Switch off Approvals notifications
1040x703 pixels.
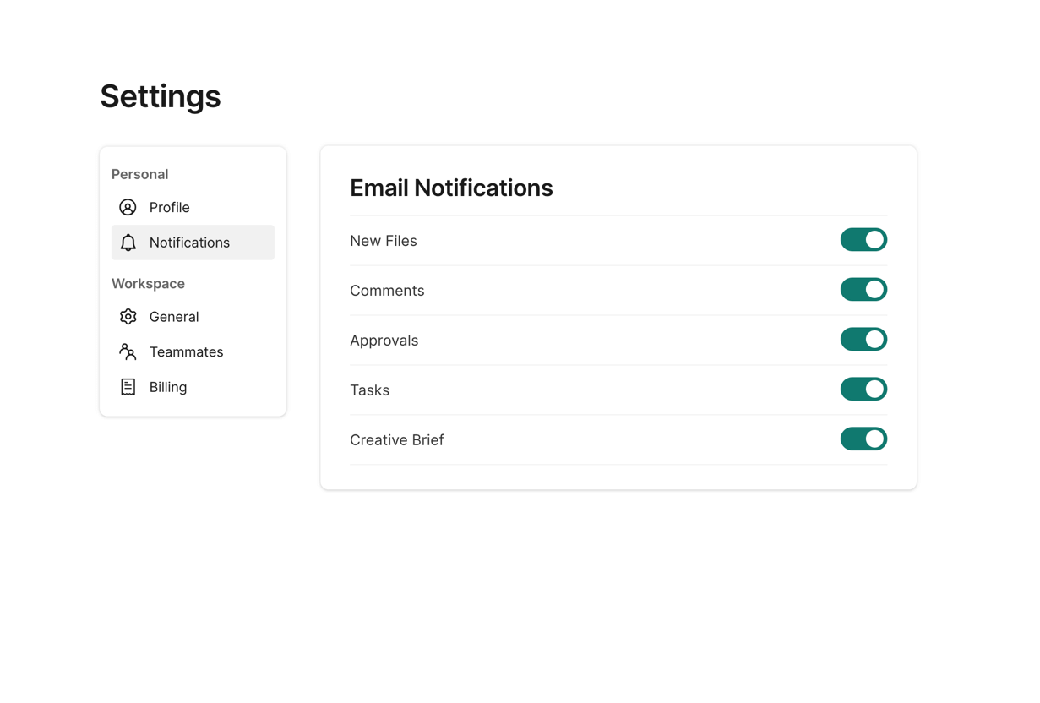pos(863,340)
